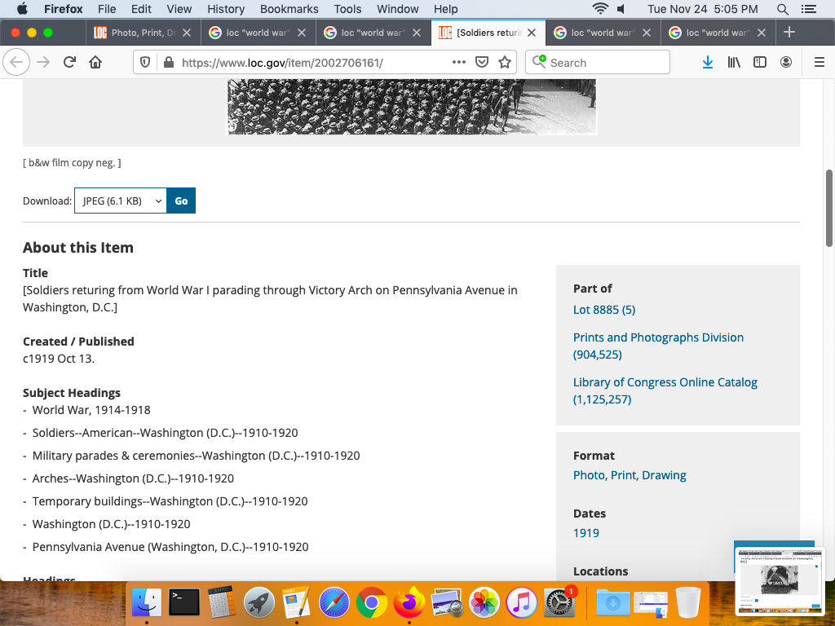This screenshot has height=626, width=835.
Task: Open the Library bookshelf icon
Action: tap(734, 63)
